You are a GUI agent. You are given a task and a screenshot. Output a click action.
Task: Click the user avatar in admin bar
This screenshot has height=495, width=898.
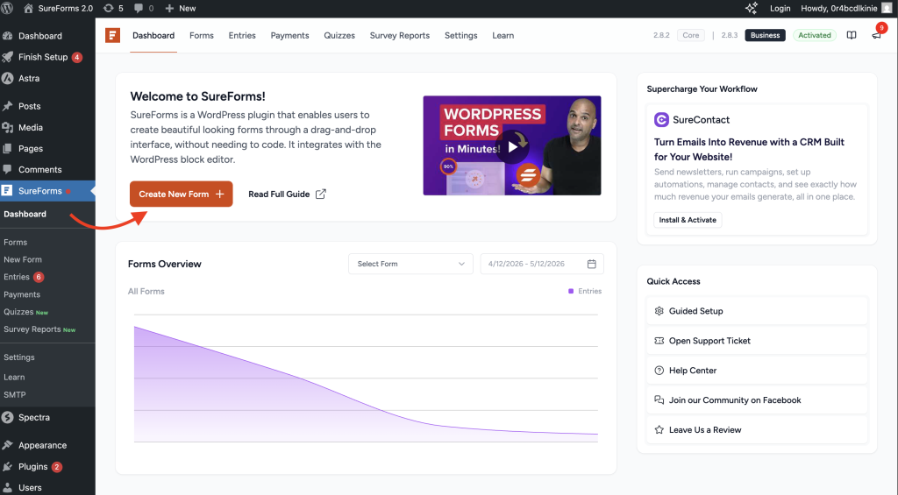coord(887,8)
